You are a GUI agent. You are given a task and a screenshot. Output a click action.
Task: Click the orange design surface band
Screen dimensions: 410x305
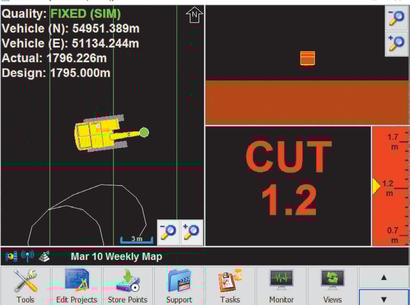pyautogui.click(x=307, y=102)
